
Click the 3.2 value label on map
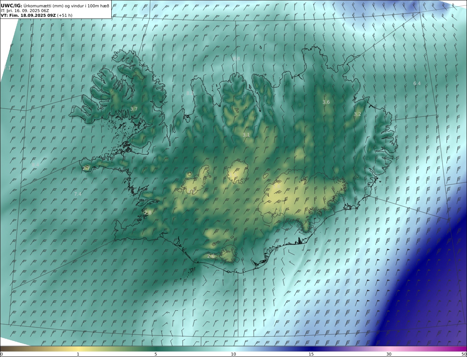[358, 114]
